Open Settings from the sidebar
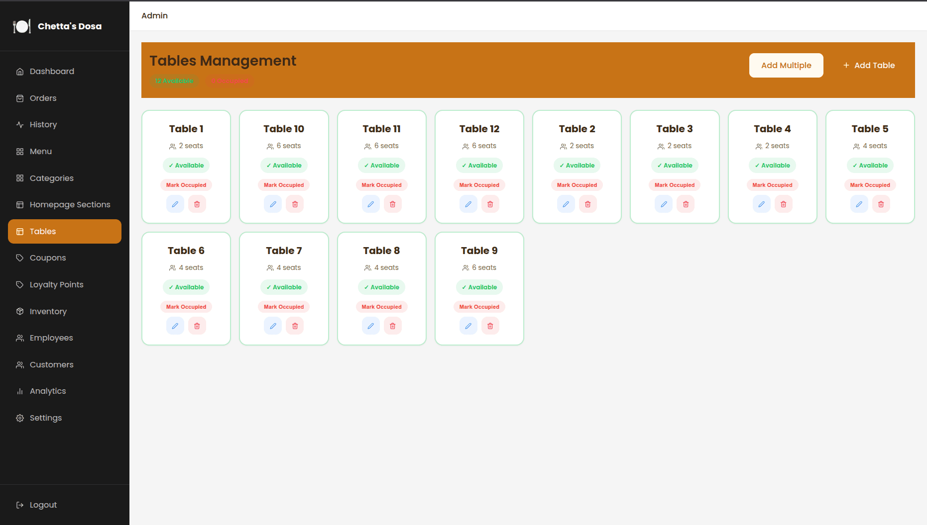927x525 pixels. coord(45,418)
